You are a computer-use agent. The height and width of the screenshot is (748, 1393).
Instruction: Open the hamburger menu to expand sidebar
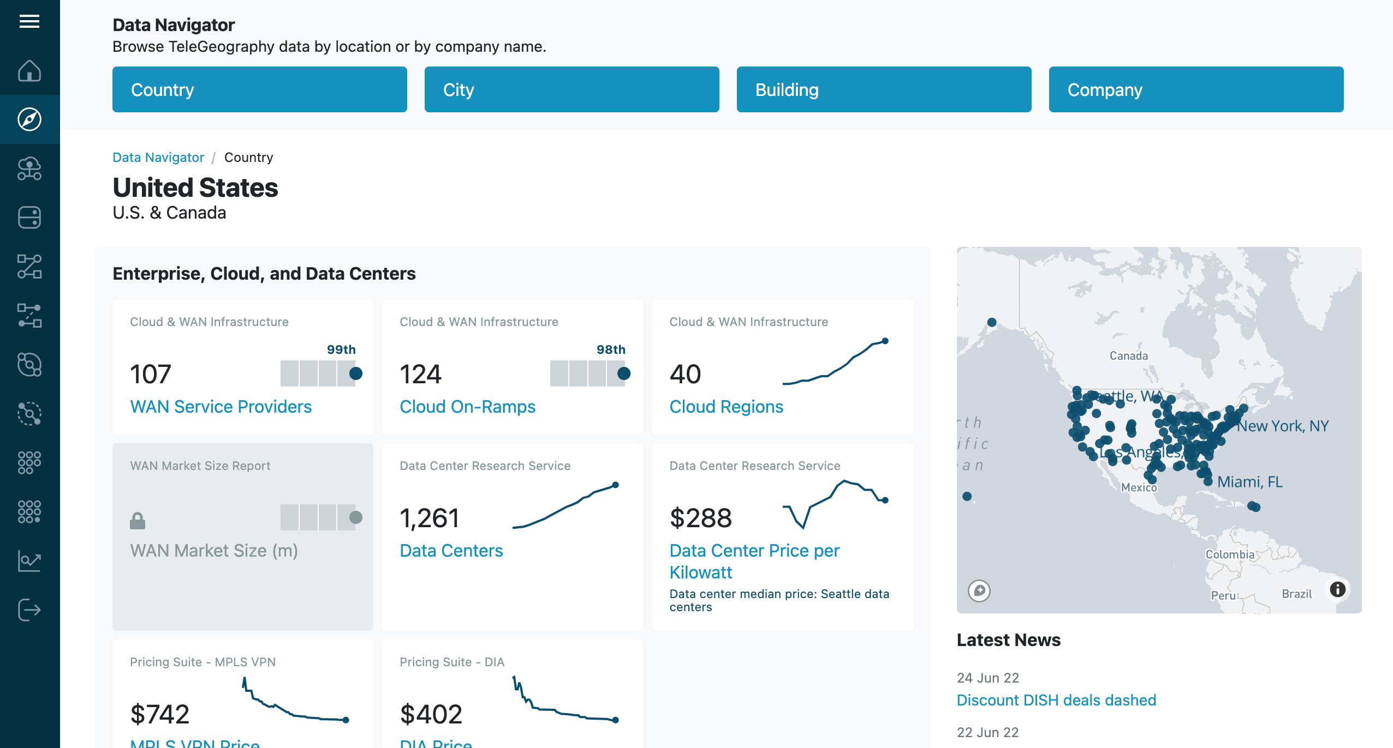30,21
